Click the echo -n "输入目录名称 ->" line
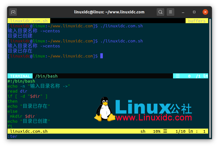This screenshot has height=147, width=219. [39, 86]
